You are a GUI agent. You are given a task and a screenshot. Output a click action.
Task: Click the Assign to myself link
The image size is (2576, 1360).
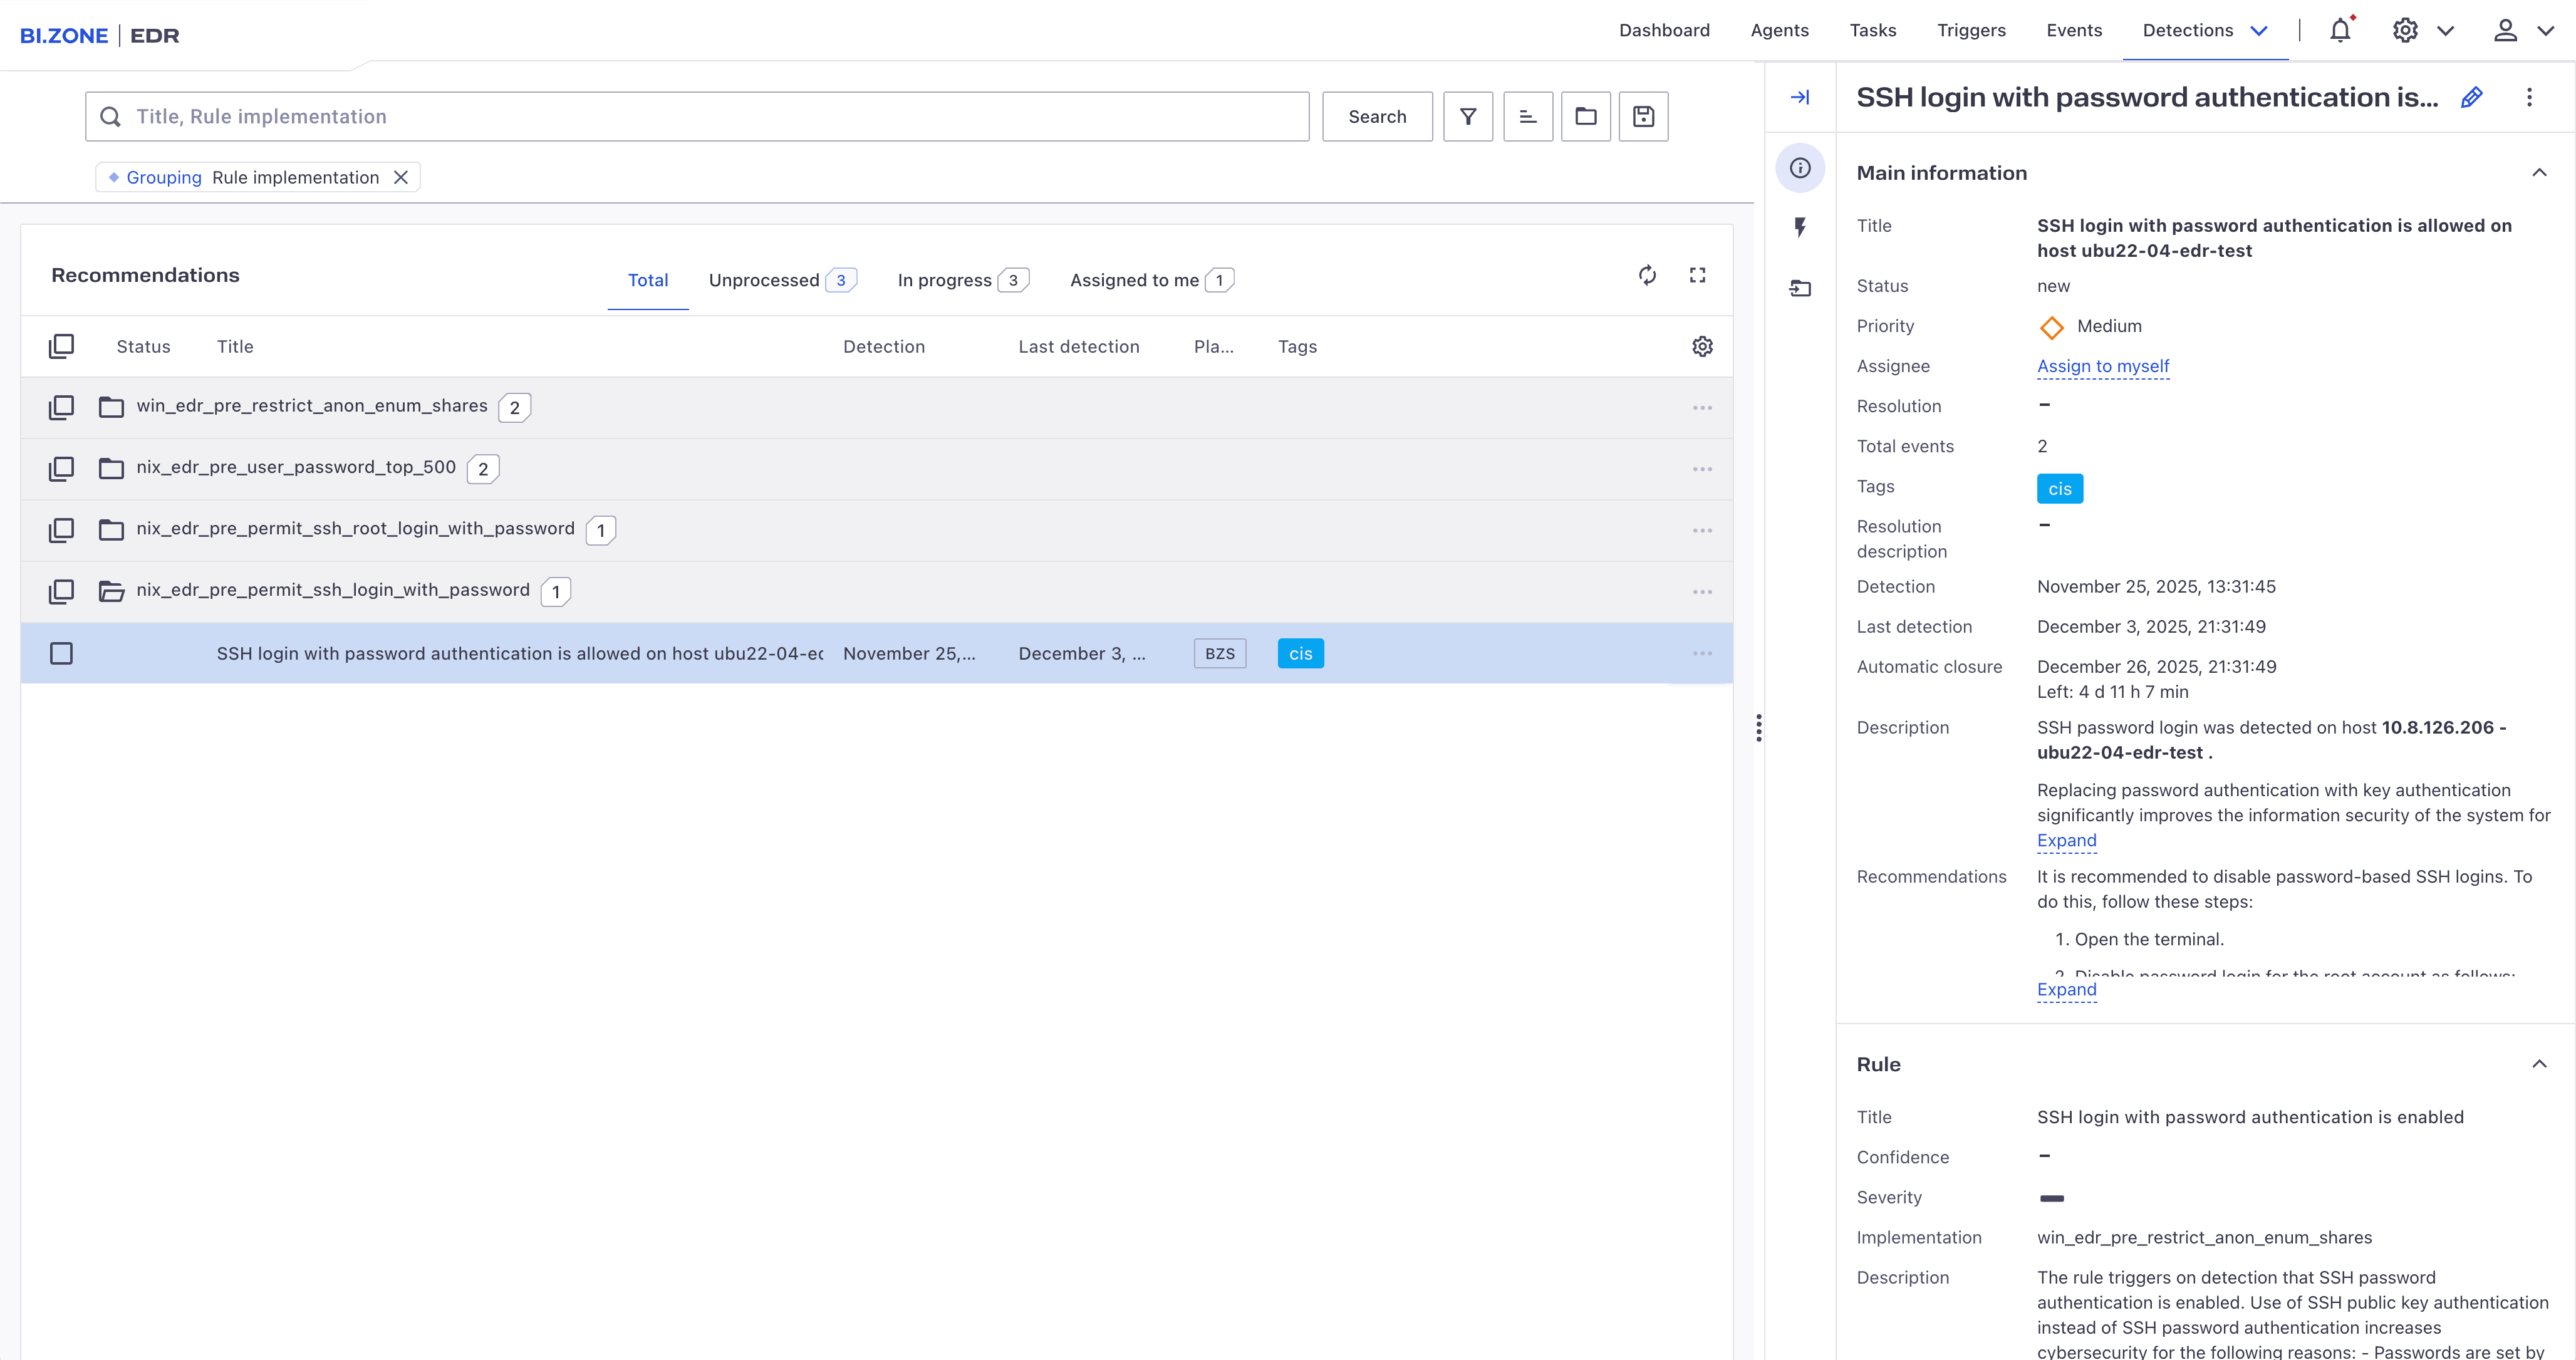pyautogui.click(x=2102, y=366)
